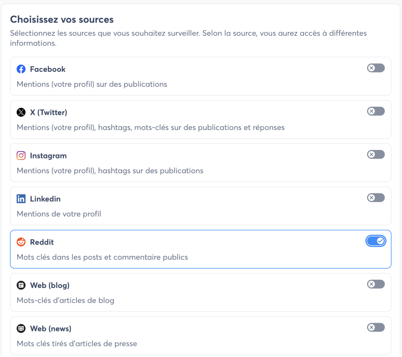Click the Instagram logo icon
The height and width of the screenshot is (357, 402).
pyautogui.click(x=21, y=155)
